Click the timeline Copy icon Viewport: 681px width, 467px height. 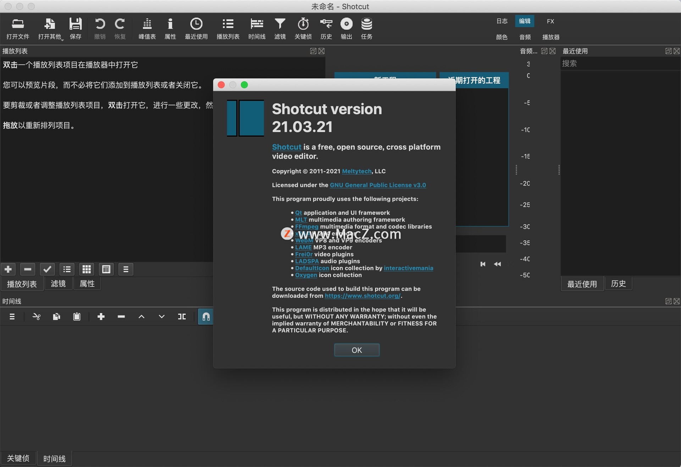tap(56, 317)
